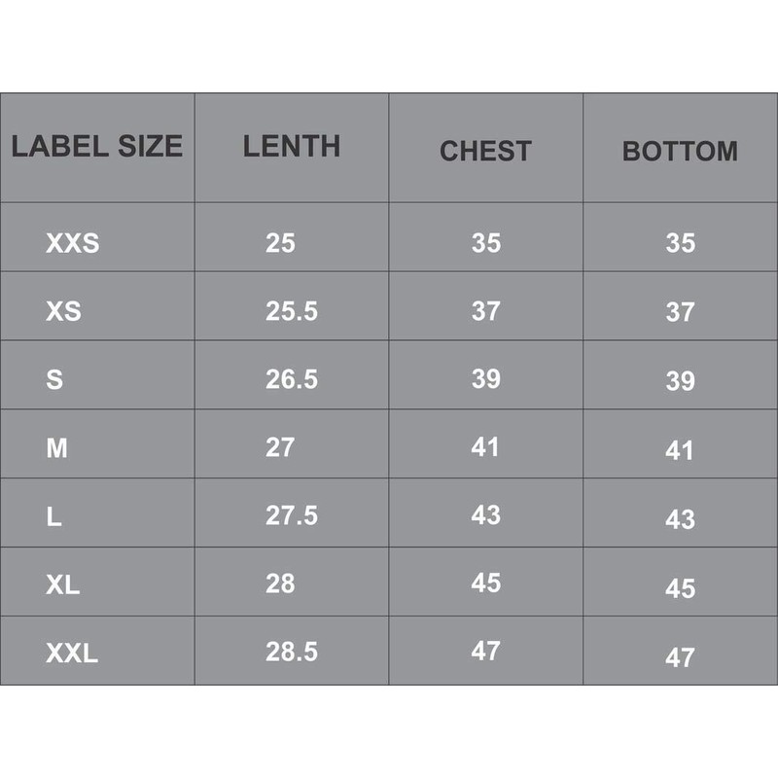This screenshot has height=778, width=778.
Task: Select the length value 26.5
Action: pyautogui.click(x=292, y=379)
